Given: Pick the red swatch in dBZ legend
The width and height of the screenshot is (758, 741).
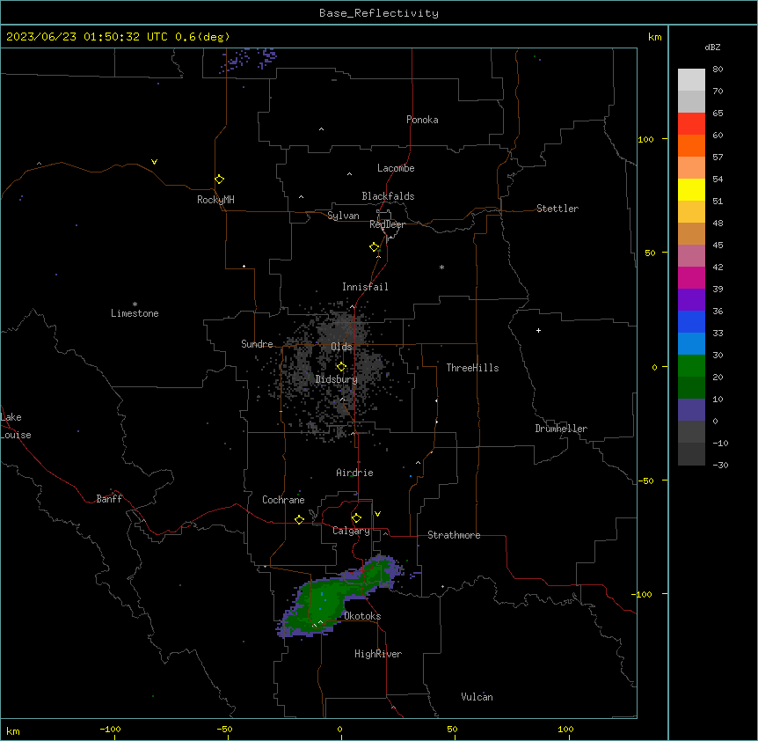Looking at the screenshot, I should pyautogui.click(x=691, y=123).
